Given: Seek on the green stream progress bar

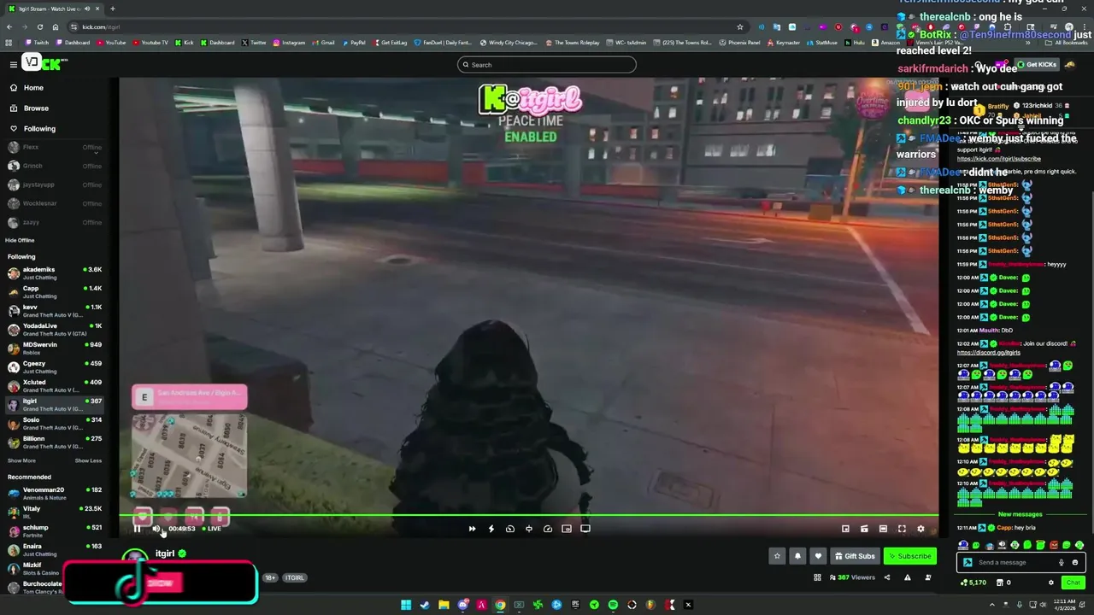Looking at the screenshot, I should (x=529, y=515).
